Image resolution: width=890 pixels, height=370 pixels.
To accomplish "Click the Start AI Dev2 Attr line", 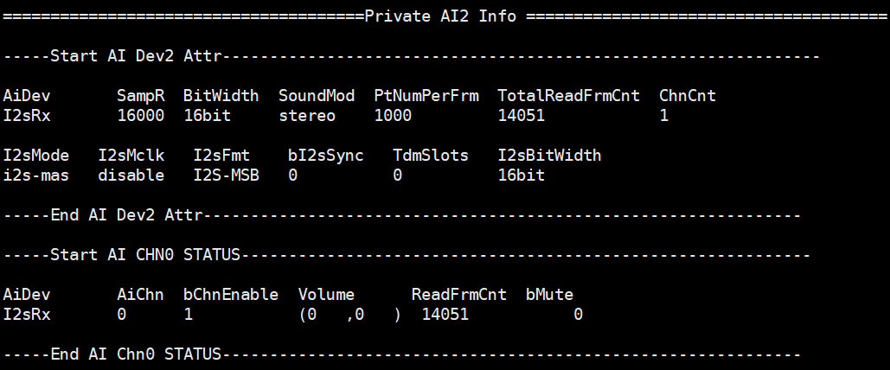I will (x=136, y=56).
